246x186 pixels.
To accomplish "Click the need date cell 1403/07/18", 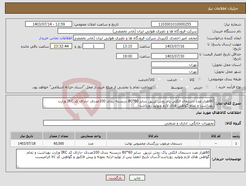I will [27, 143].
